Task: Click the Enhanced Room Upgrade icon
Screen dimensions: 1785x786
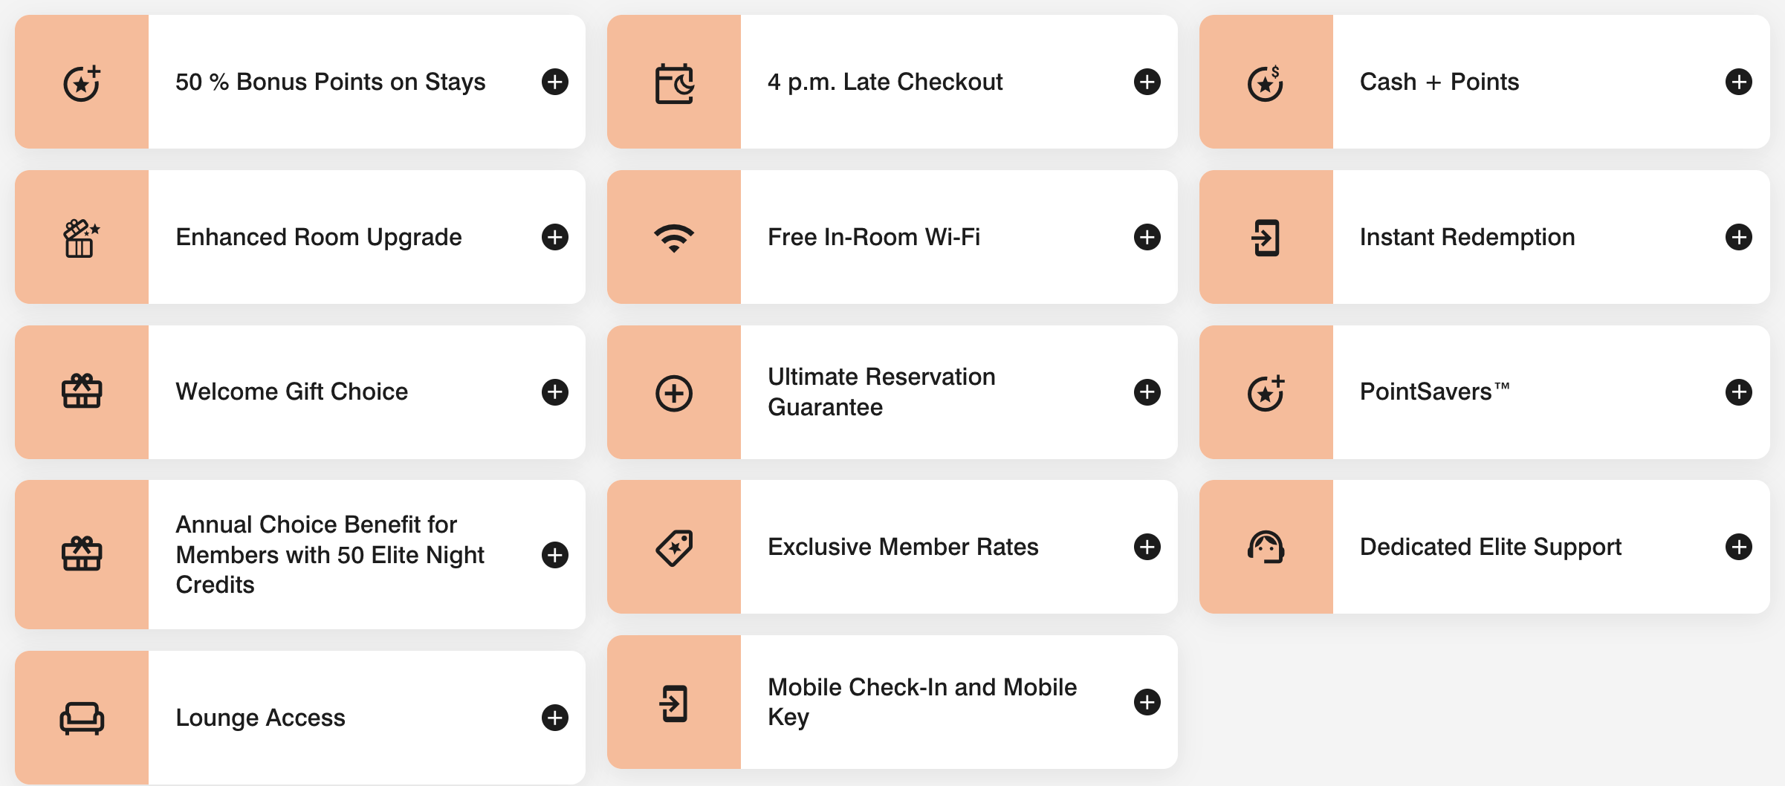Action: tap(82, 238)
